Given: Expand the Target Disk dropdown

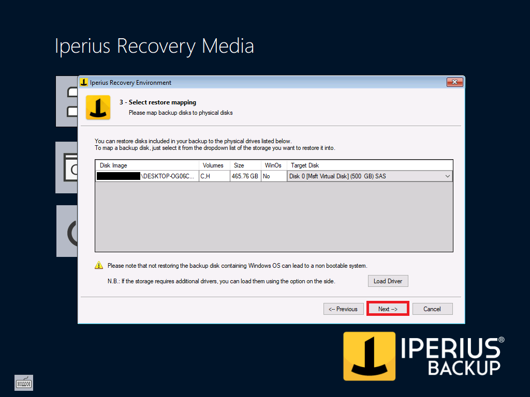Looking at the screenshot, I should (x=448, y=176).
